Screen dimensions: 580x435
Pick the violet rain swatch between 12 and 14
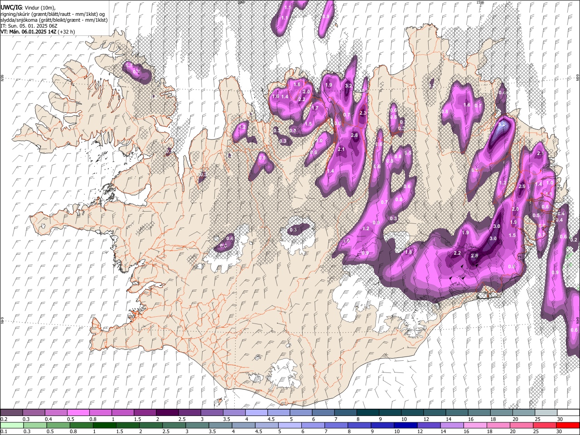429,425
